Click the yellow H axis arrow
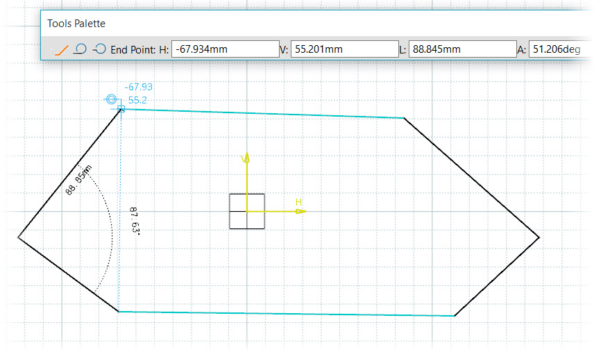 click(298, 210)
